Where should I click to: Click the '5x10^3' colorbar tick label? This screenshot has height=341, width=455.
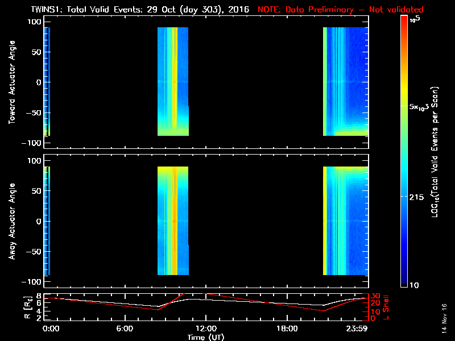[x=419, y=107]
